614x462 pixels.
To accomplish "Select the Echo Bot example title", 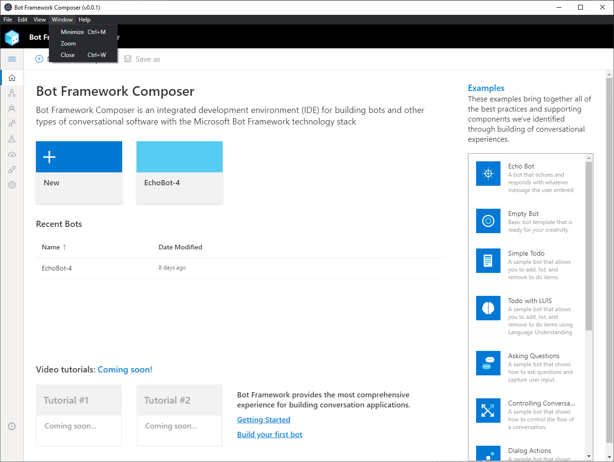I will click(x=521, y=166).
